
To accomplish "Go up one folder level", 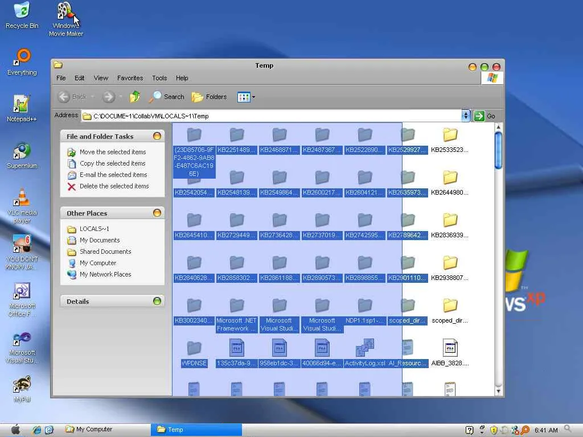I will 135,97.
